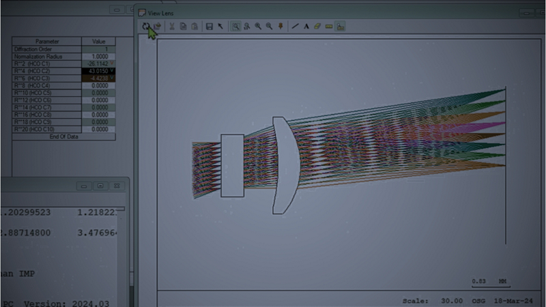Minimize the lower-left output window

pyautogui.click(x=84, y=186)
